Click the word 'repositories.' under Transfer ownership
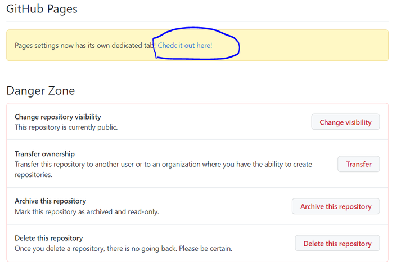The width and height of the screenshot is (405, 274). click(x=34, y=175)
